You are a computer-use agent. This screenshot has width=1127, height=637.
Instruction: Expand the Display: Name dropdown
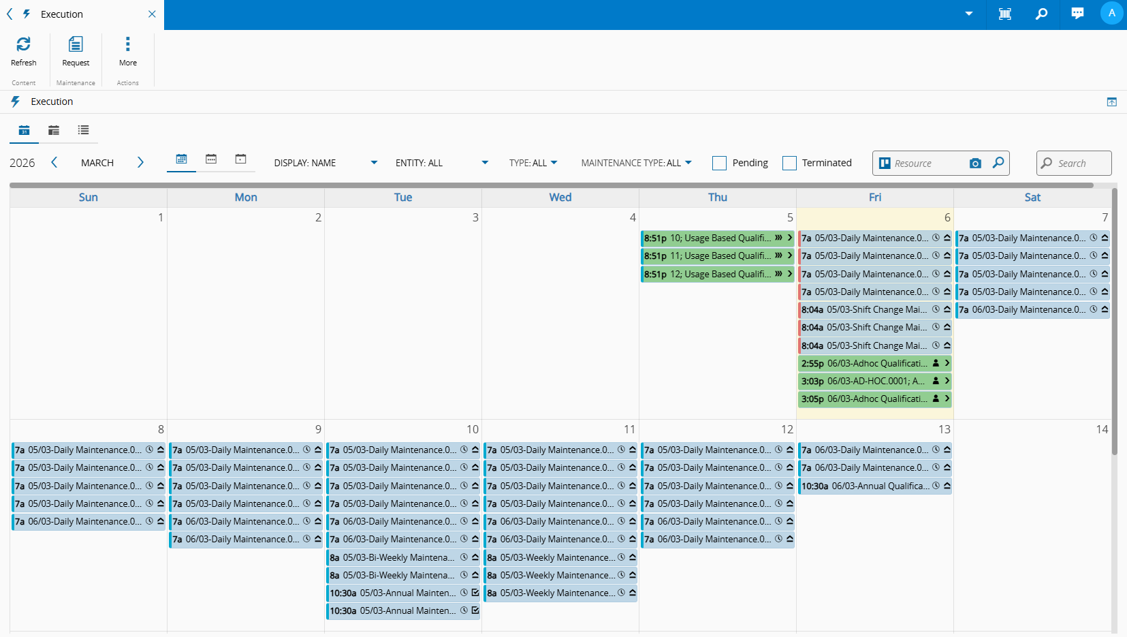tap(326, 163)
